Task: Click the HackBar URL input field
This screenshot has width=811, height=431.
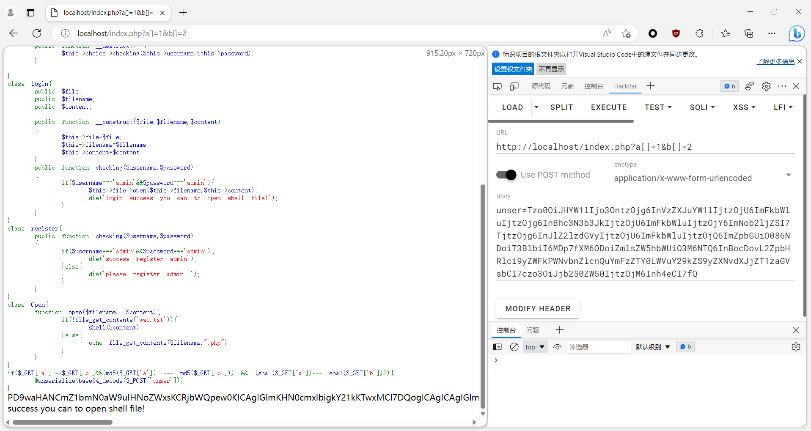Action: [645, 147]
